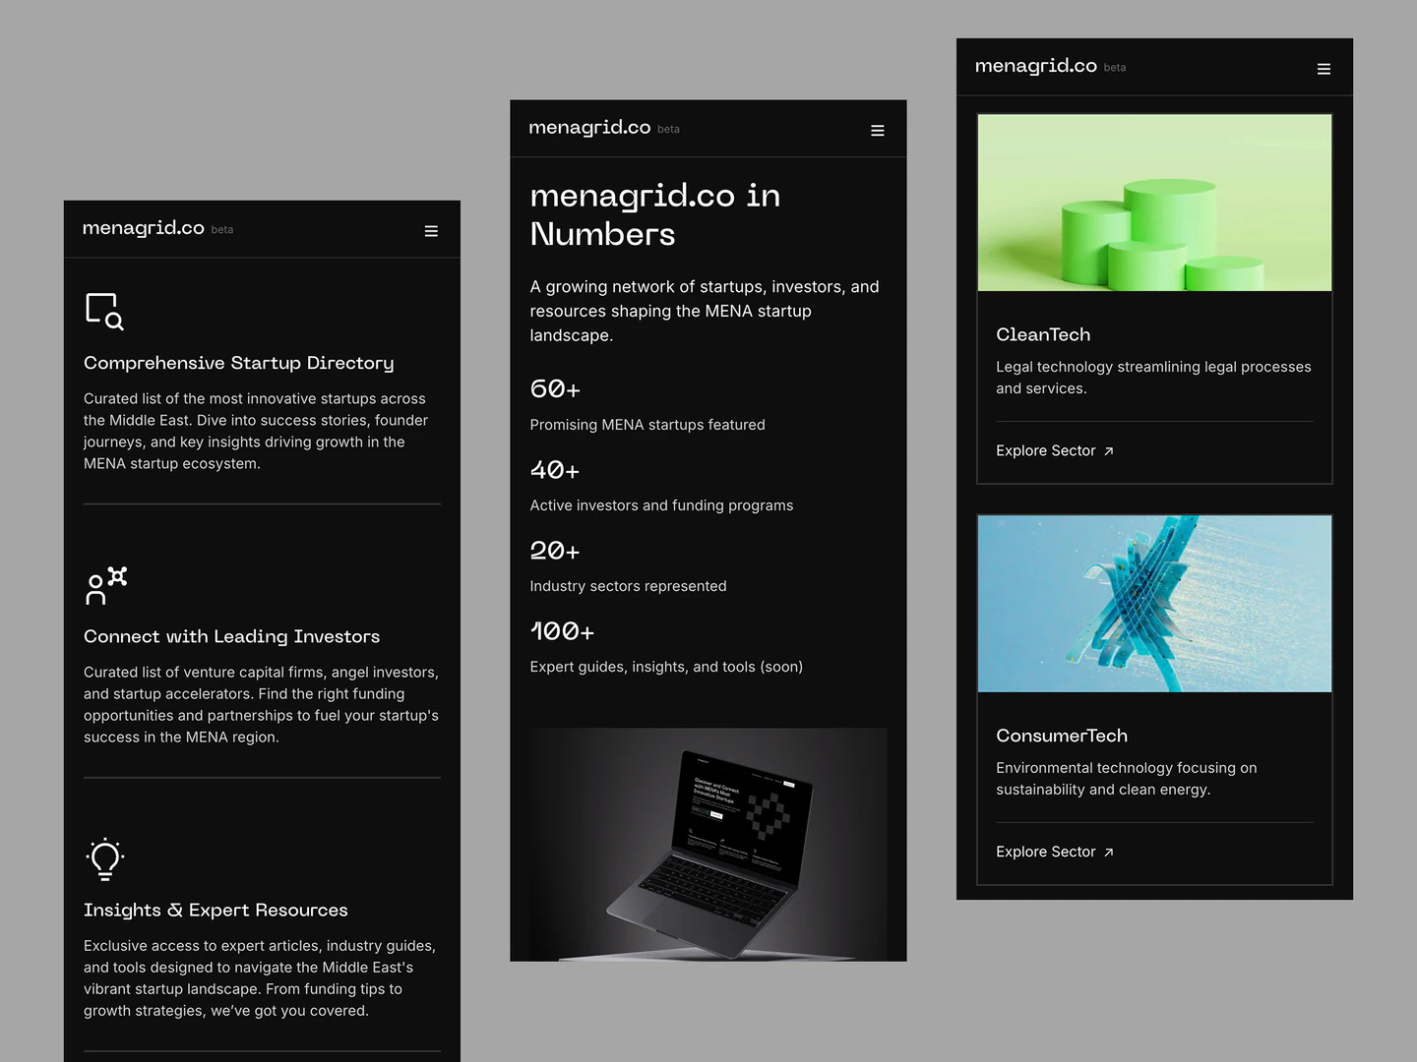Screen dimensions: 1417x1062
Task: Click the startup directory search icon
Action: pyautogui.click(x=104, y=311)
